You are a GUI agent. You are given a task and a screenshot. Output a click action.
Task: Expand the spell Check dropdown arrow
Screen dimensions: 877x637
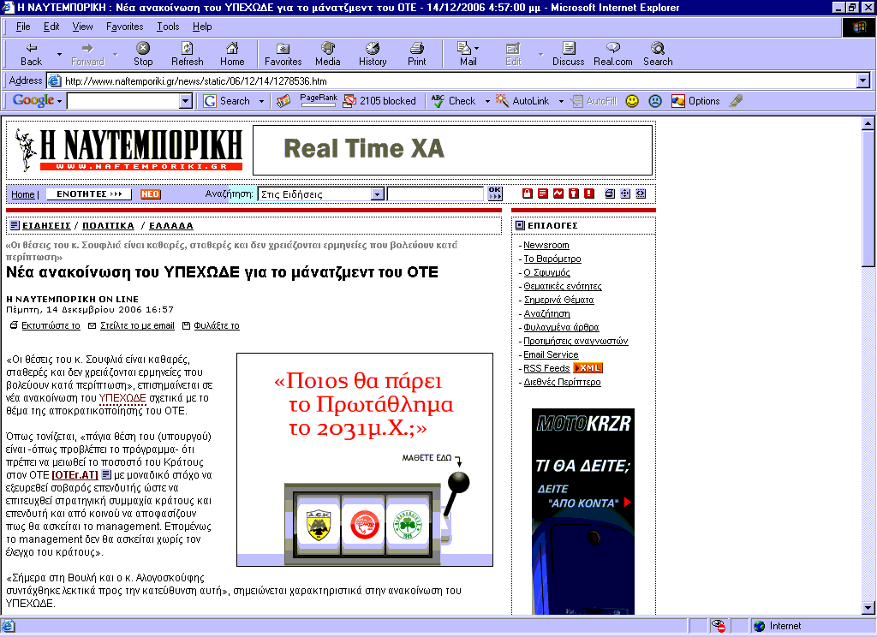(x=487, y=101)
